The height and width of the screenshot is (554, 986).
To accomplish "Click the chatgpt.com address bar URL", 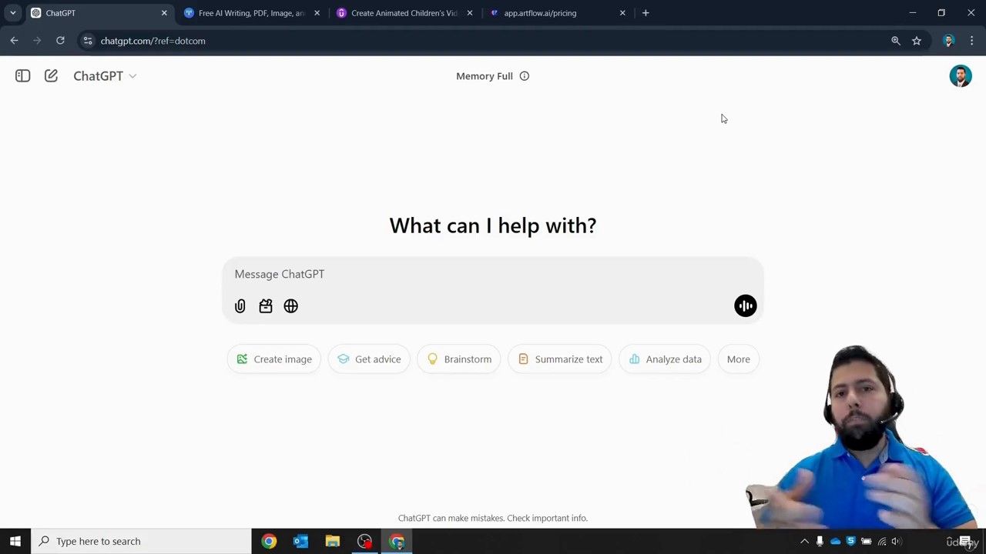I will click(x=153, y=41).
